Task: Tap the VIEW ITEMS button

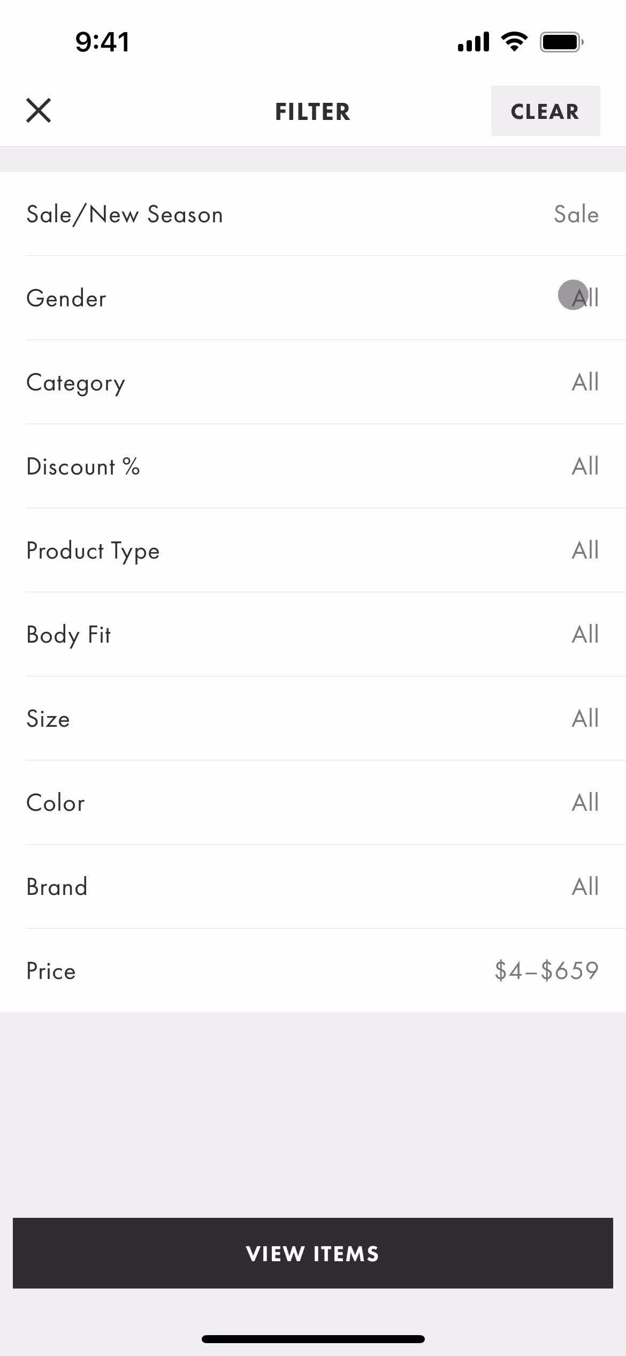Action: [x=313, y=1253]
